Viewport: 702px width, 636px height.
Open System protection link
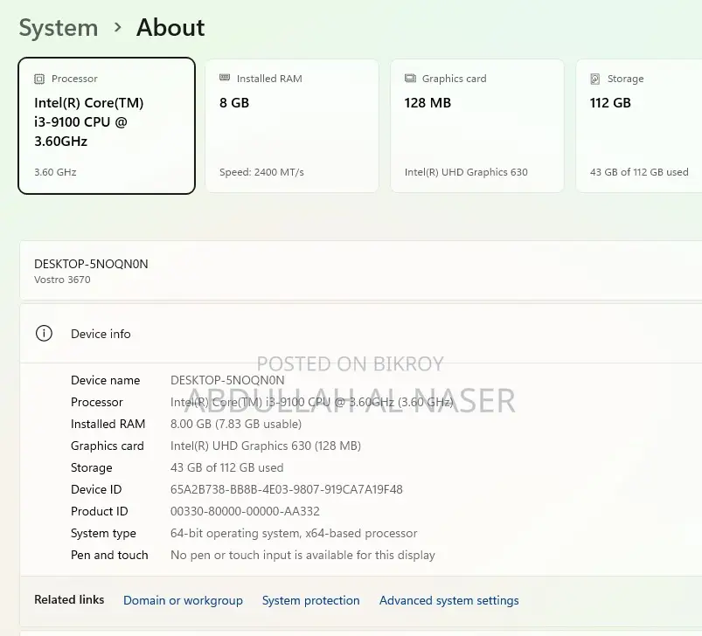310,600
